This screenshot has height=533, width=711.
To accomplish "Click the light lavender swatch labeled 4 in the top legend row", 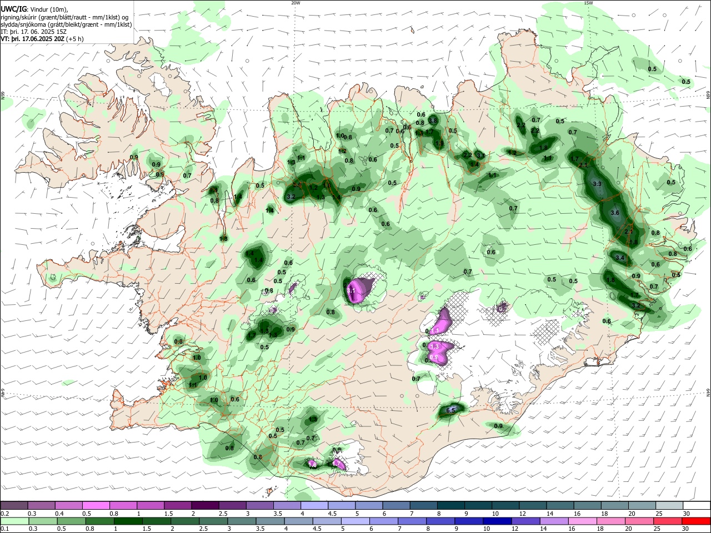I will 314,505.
